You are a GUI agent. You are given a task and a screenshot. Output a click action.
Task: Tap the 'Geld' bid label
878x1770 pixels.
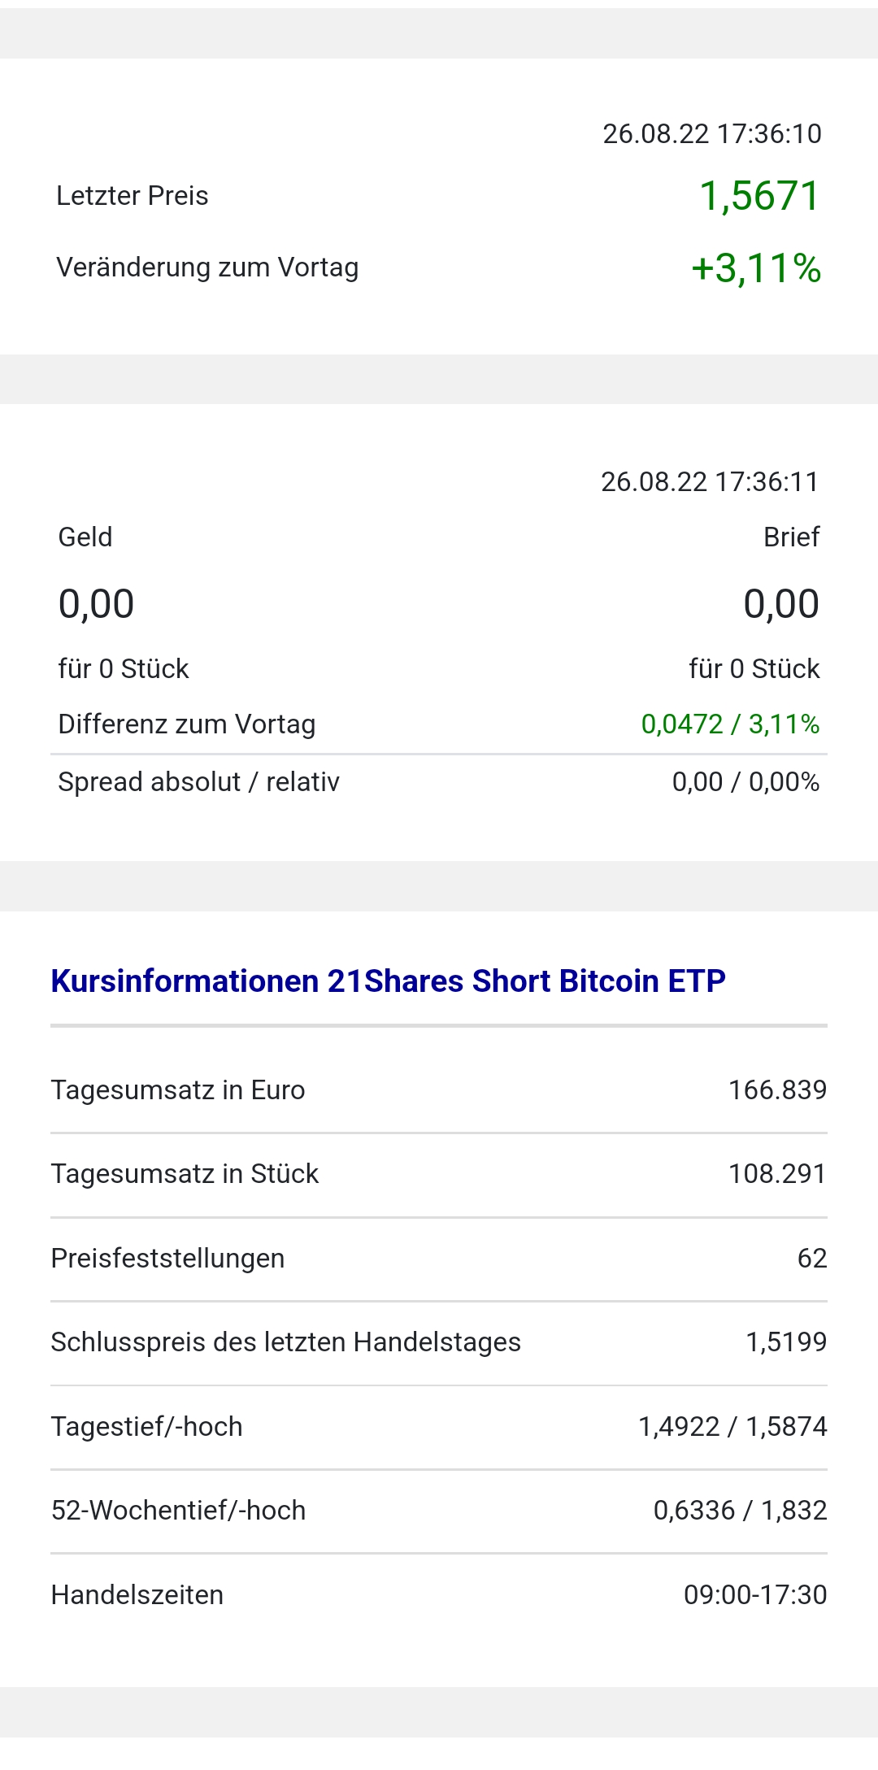[x=85, y=537]
